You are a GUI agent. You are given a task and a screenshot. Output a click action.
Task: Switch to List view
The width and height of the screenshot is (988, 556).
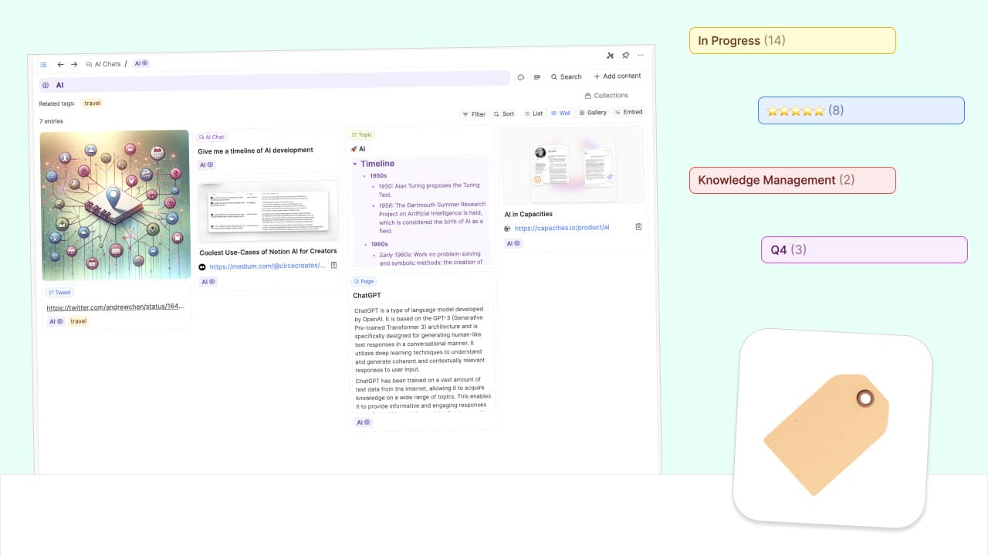[533, 114]
